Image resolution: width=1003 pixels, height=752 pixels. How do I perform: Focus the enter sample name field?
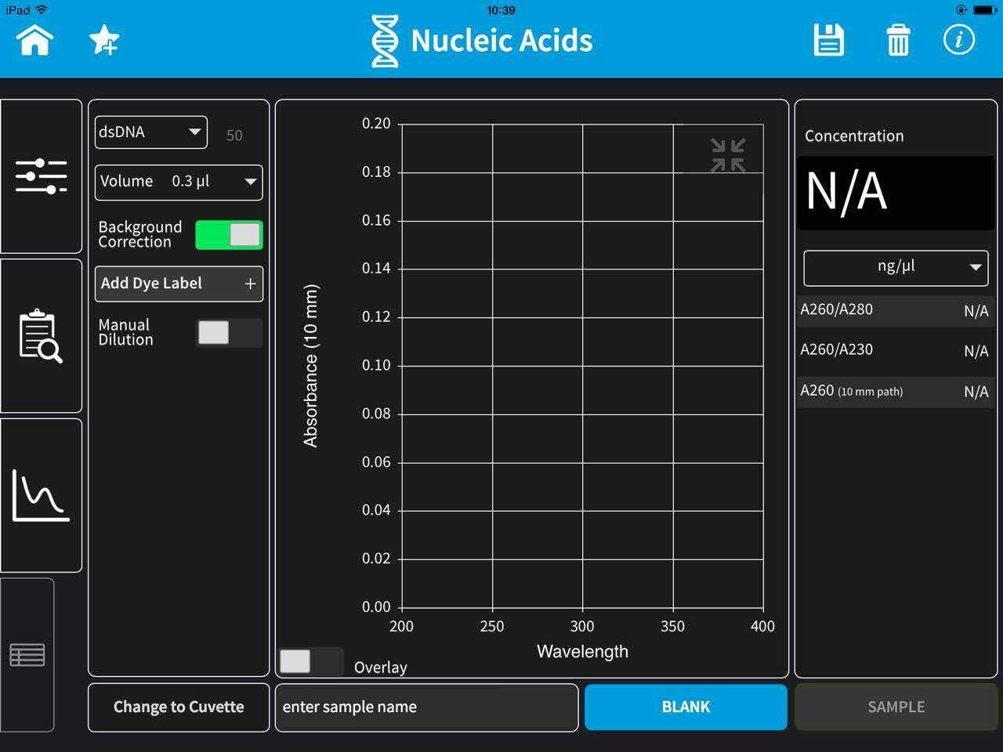[427, 707]
